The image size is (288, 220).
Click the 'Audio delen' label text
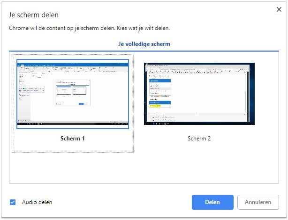point(37,202)
